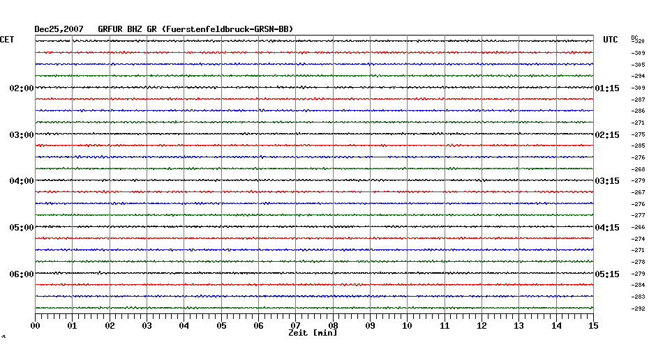Click minute tick label '09'
The image size is (649, 344).
pos(371,326)
